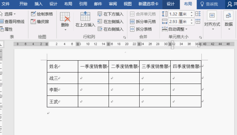The width and height of the screenshot is (237, 135).
Task: Open table 属性 dialog
Action: 6,29
